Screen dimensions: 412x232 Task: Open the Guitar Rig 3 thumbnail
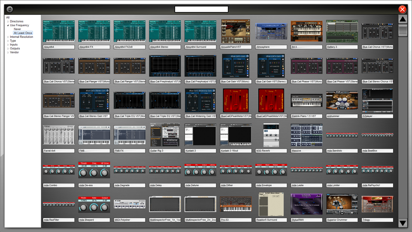tap(165, 135)
